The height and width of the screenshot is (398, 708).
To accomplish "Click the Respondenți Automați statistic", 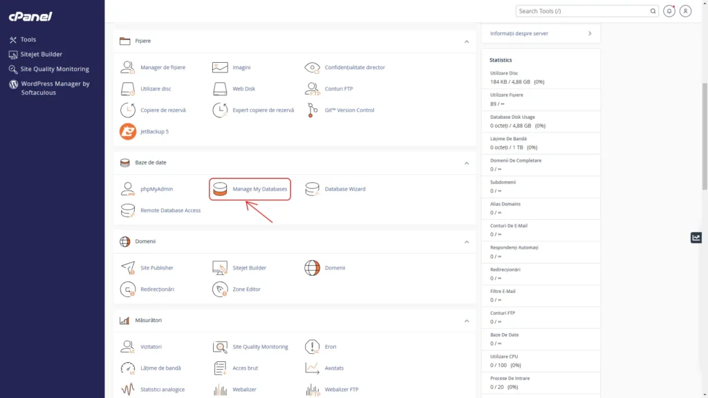I will [541, 252].
